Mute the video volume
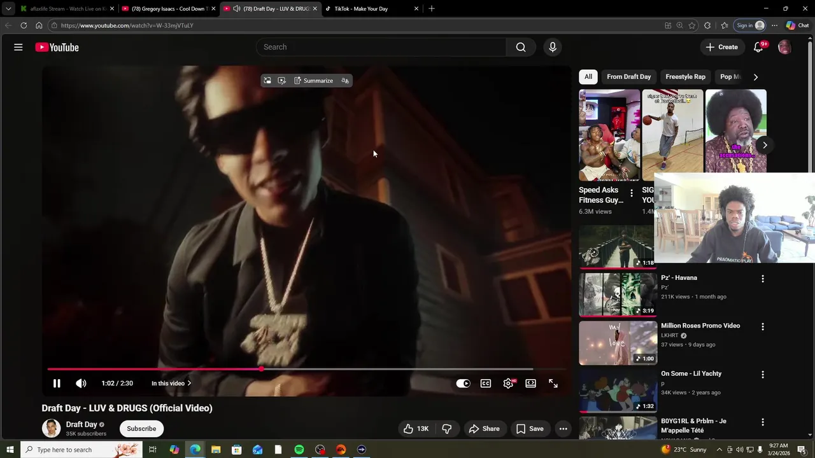 (81, 384)
